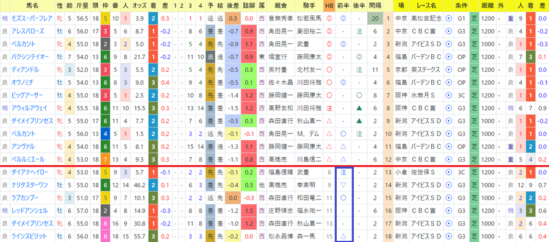Select jockey 北村友一
549x242 pixels.
coord(309,69)
